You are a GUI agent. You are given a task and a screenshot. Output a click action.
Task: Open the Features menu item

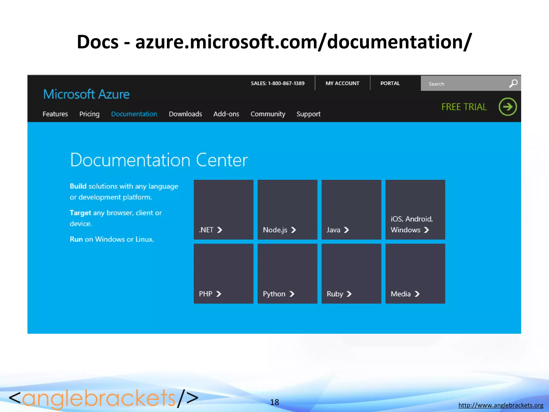[x=55, y=114]
